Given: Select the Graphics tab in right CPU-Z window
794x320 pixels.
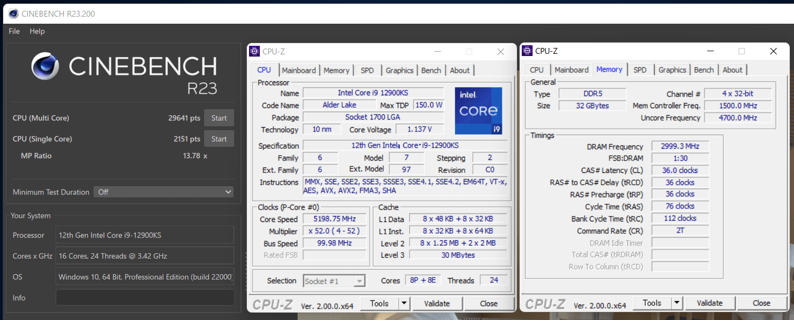Looking at the screenshot, I should (672, 69).
